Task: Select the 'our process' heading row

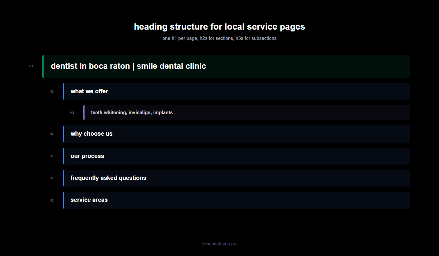Action: (x=236, y=156)
